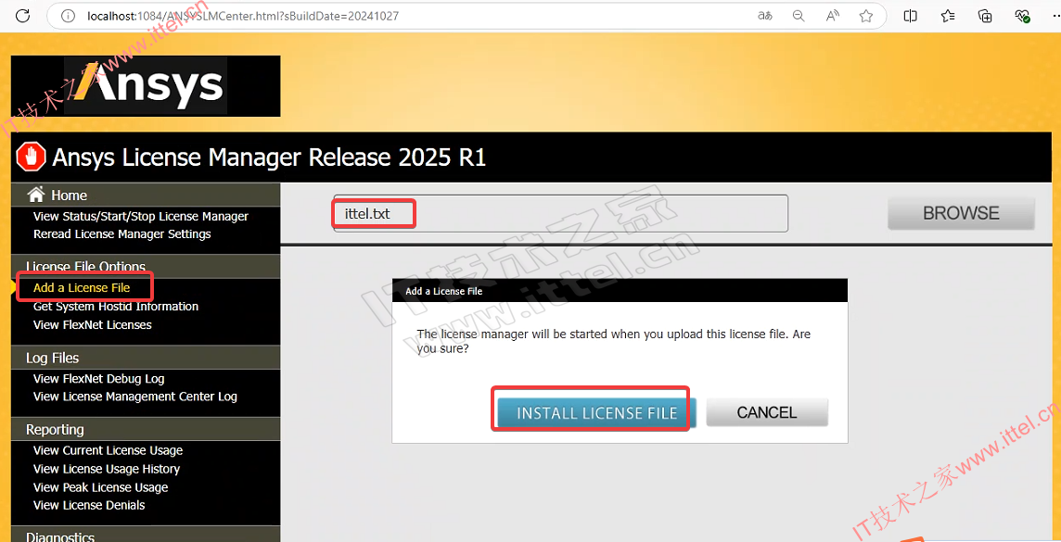Add this page to favorites star

tap(866, 16)
